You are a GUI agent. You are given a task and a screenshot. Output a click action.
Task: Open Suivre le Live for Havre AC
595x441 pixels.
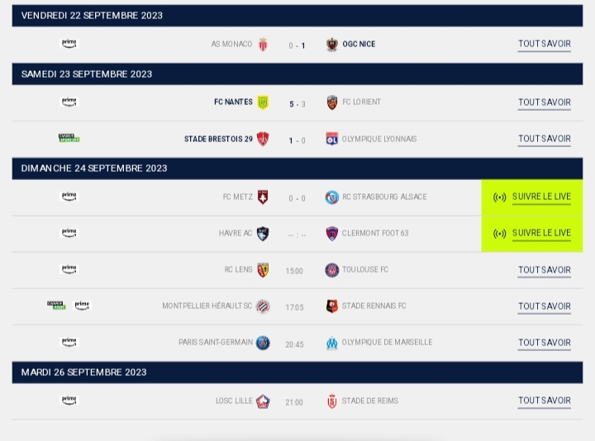coord(533,234)
